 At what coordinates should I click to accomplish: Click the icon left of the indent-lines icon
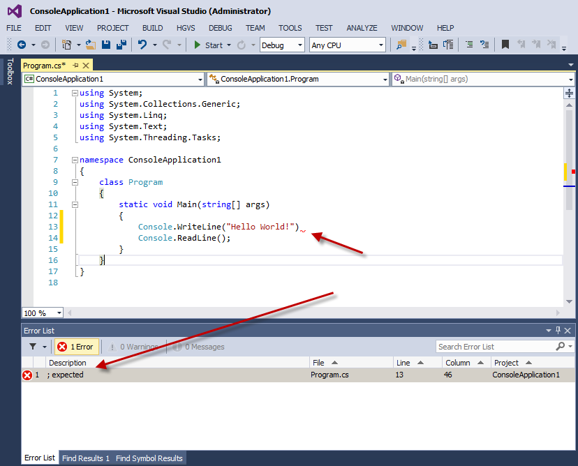(x=433, y=45)
